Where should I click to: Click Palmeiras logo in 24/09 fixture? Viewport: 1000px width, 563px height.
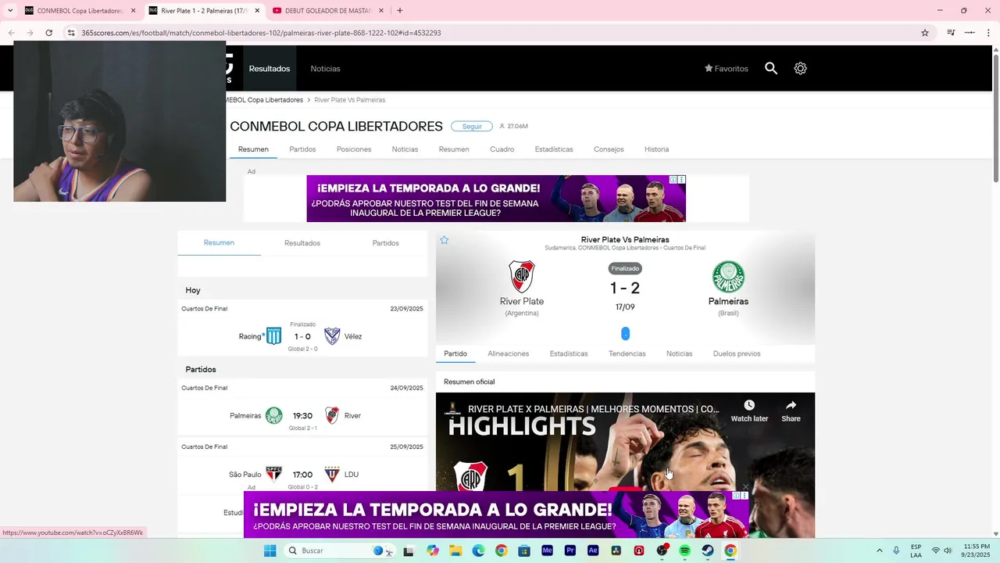[x=273, y=415]
